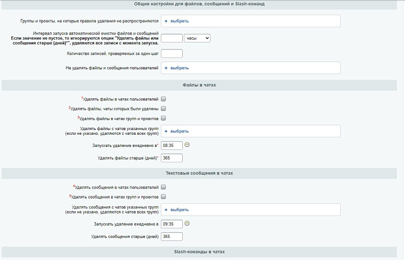Open time picker clock icon next to 09:35

[187, 224]
